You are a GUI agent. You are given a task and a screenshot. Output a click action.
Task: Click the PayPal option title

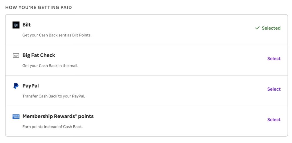pos(31,86)
